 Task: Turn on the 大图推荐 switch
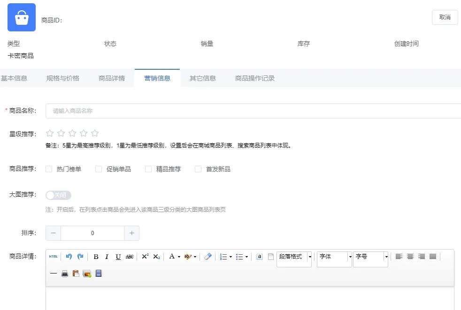[x=58, y=194]
